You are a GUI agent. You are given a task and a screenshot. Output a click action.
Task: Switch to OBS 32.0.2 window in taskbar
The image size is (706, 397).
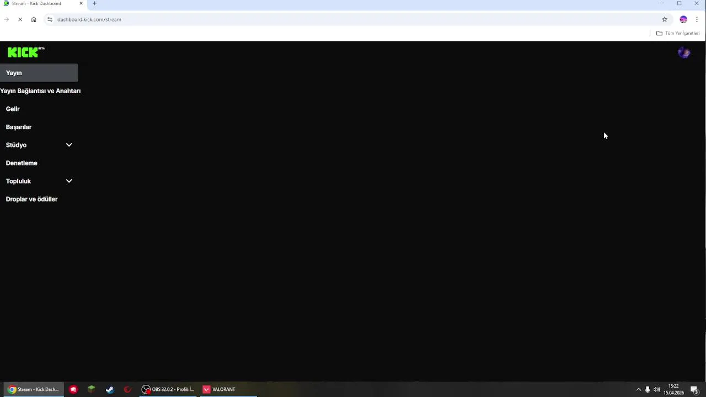click(x=168, y=389)
